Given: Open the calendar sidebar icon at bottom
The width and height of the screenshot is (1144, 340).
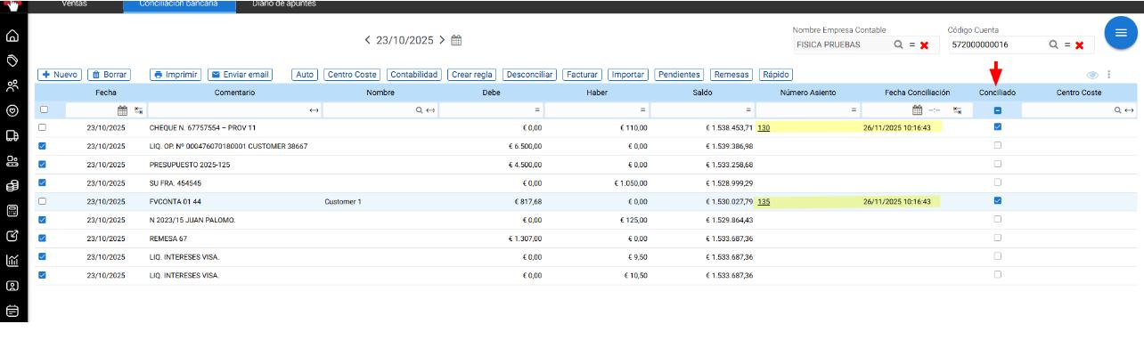Looking at the screenshot, I should click(x=12, y=312).
